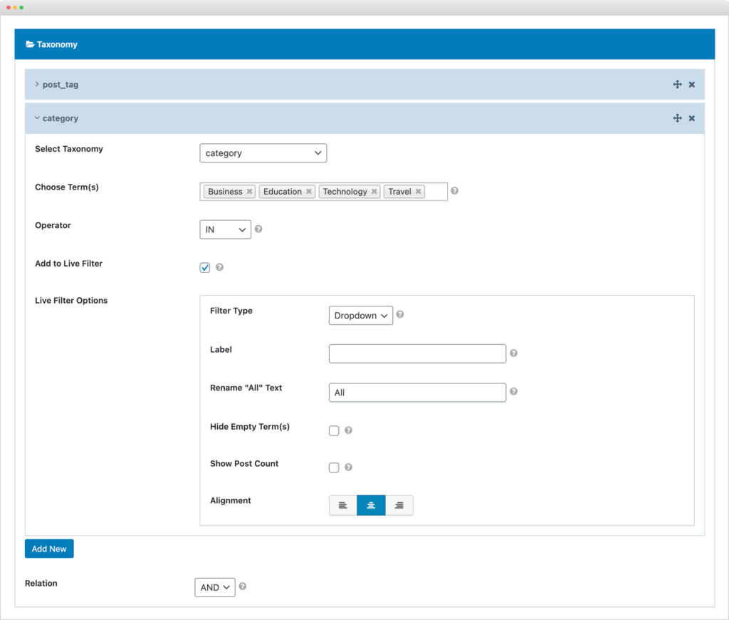The width and height of the screenshot is (729, 620).
Task: Set alignment to right
Action: point(399,505)
